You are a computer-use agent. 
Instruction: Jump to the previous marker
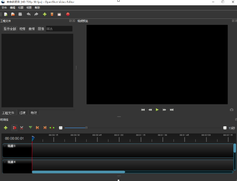tap(37, 128)
